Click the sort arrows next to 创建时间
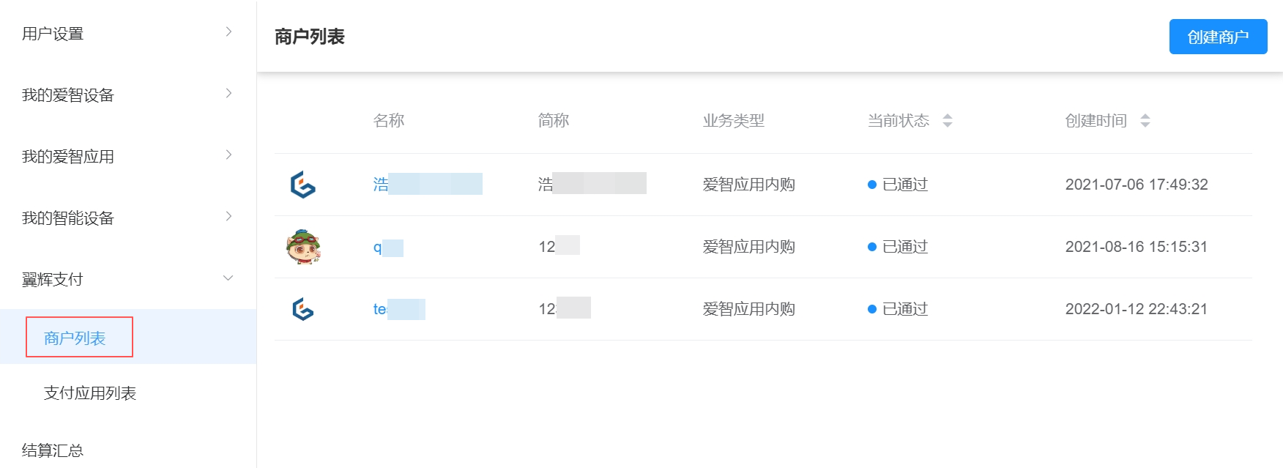Image resolution: width=1283 pixels, height=468 pixels. 1144,121
